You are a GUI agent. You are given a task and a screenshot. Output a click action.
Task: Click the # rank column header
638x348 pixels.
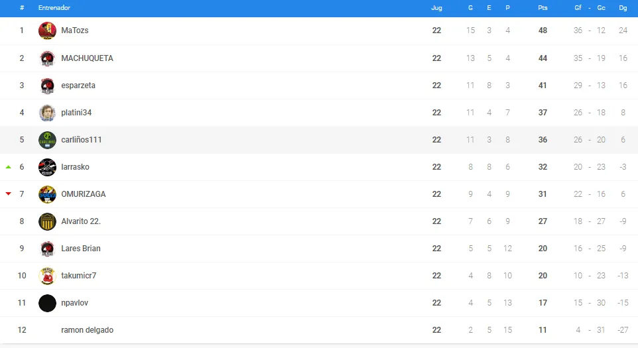(22, 8)
